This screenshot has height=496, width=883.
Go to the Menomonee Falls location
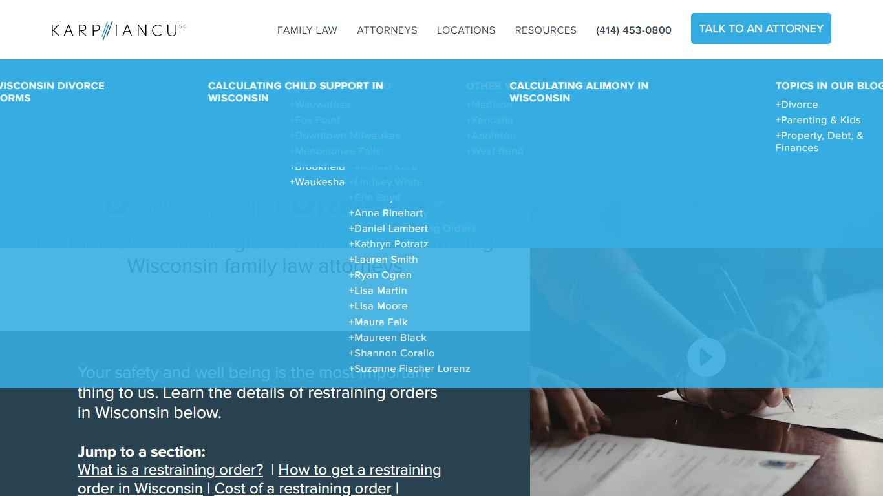click(335, 151)
